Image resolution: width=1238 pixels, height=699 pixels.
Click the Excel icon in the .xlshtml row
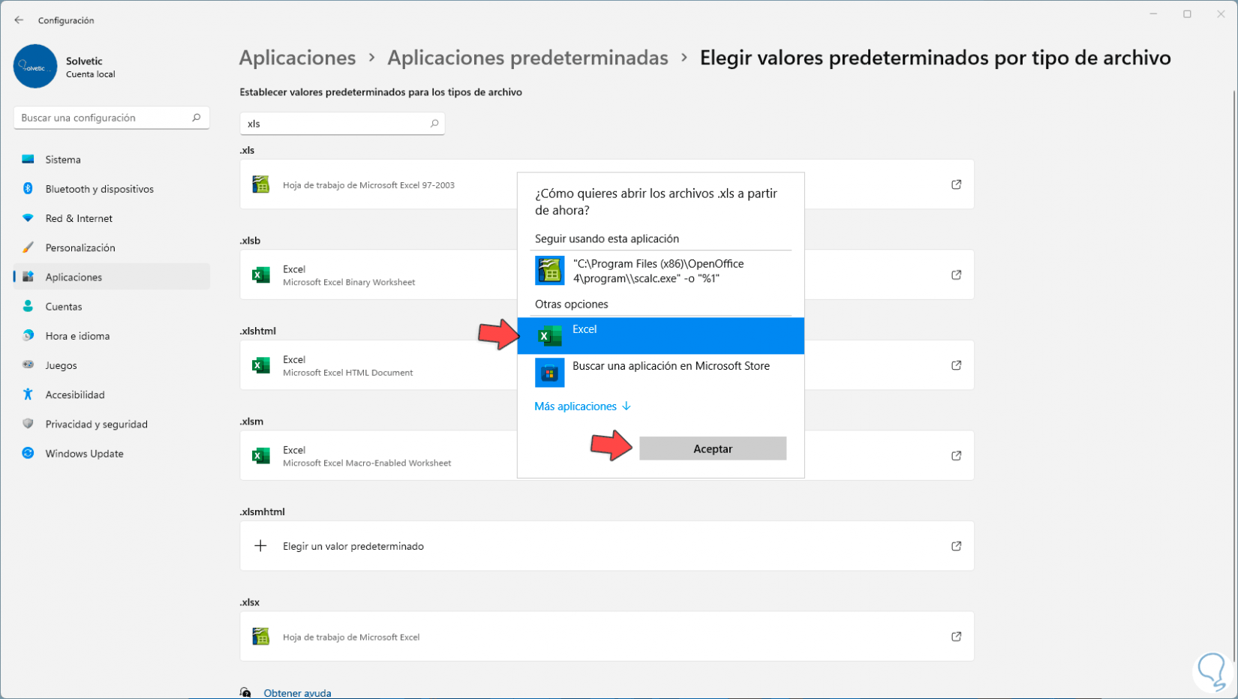260,365
